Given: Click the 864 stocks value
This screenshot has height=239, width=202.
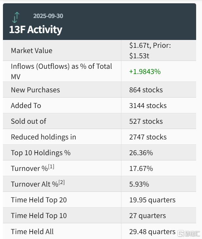Looking at the screenshot, I should click(146, 90).
